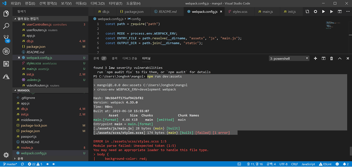Screen dimensions: 352x167
Task: Open package-lock.json in MANGOL tree
Action: coord(51,125)
